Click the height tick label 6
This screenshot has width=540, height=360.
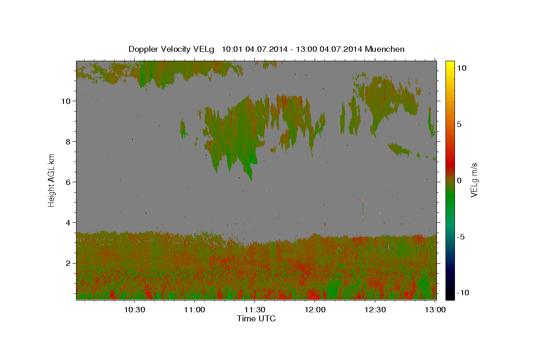pos(69,182)
